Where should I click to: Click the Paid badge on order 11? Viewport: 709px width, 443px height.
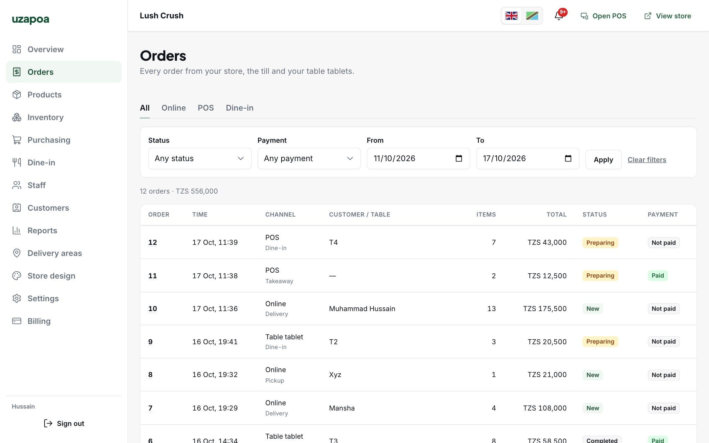(657, 276)
